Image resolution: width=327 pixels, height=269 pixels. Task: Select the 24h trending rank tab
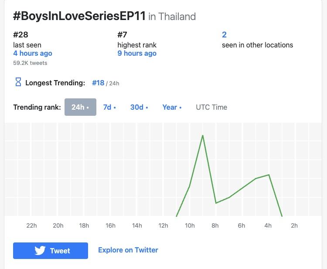80,107
